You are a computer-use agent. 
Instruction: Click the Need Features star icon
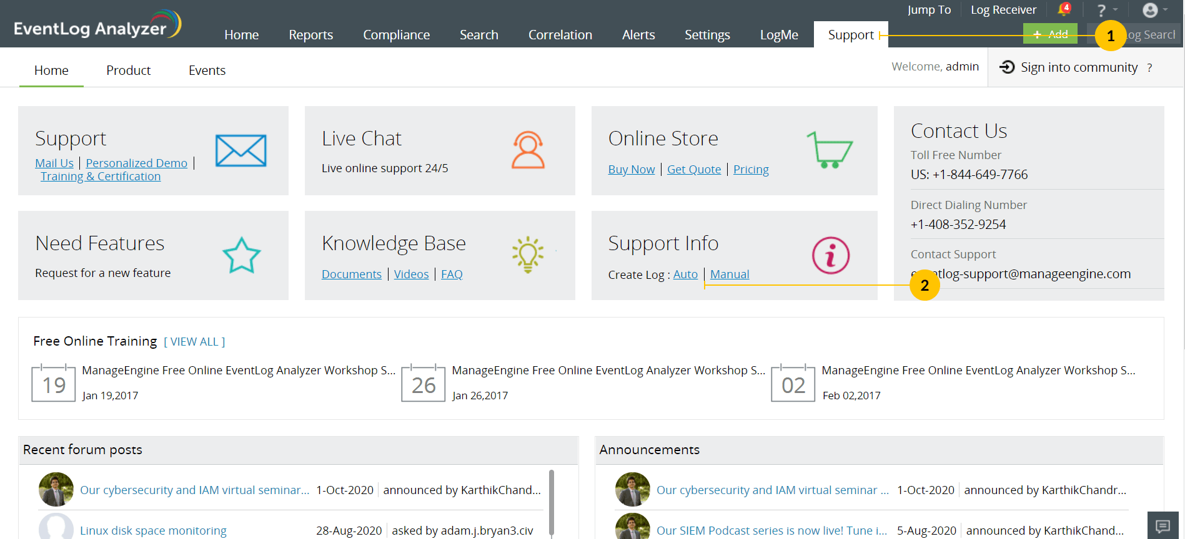[x=241, y=255]
